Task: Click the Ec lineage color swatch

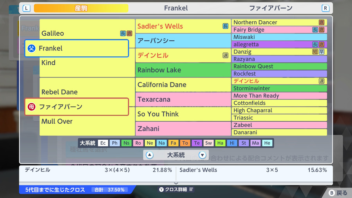Action: coord(103,143)
